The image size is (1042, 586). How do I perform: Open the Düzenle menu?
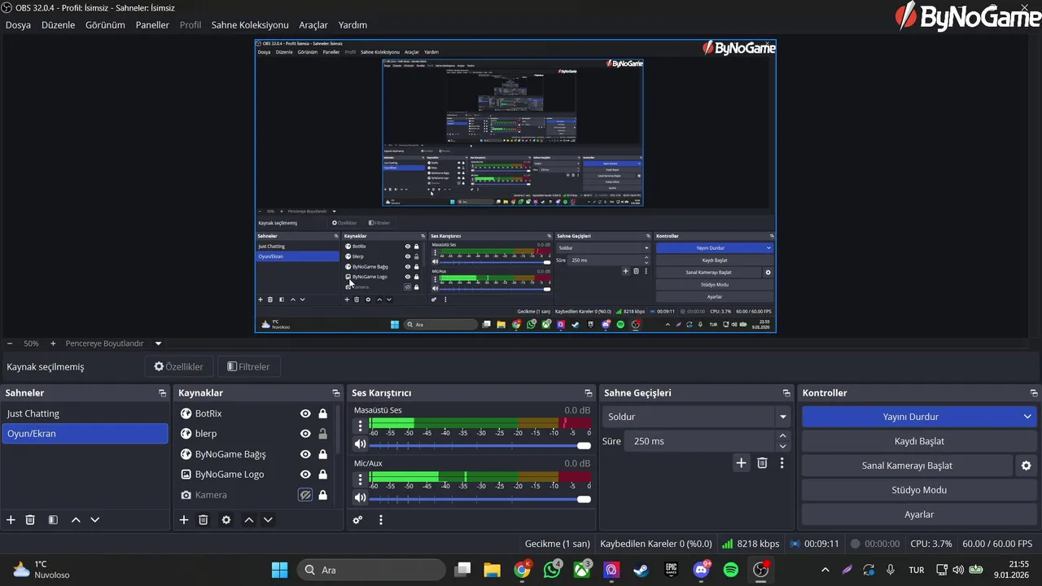[58, 25]
